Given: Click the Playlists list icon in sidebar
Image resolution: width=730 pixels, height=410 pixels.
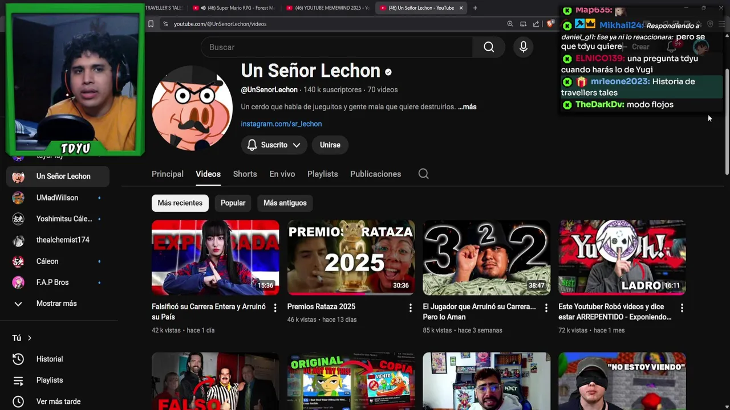Looking at the screenshot, I should point(18,380).
